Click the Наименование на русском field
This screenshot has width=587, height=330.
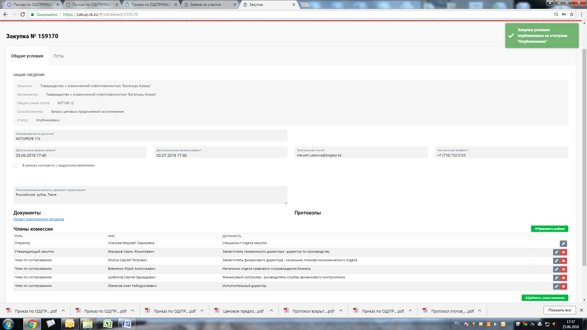[150, 136]
